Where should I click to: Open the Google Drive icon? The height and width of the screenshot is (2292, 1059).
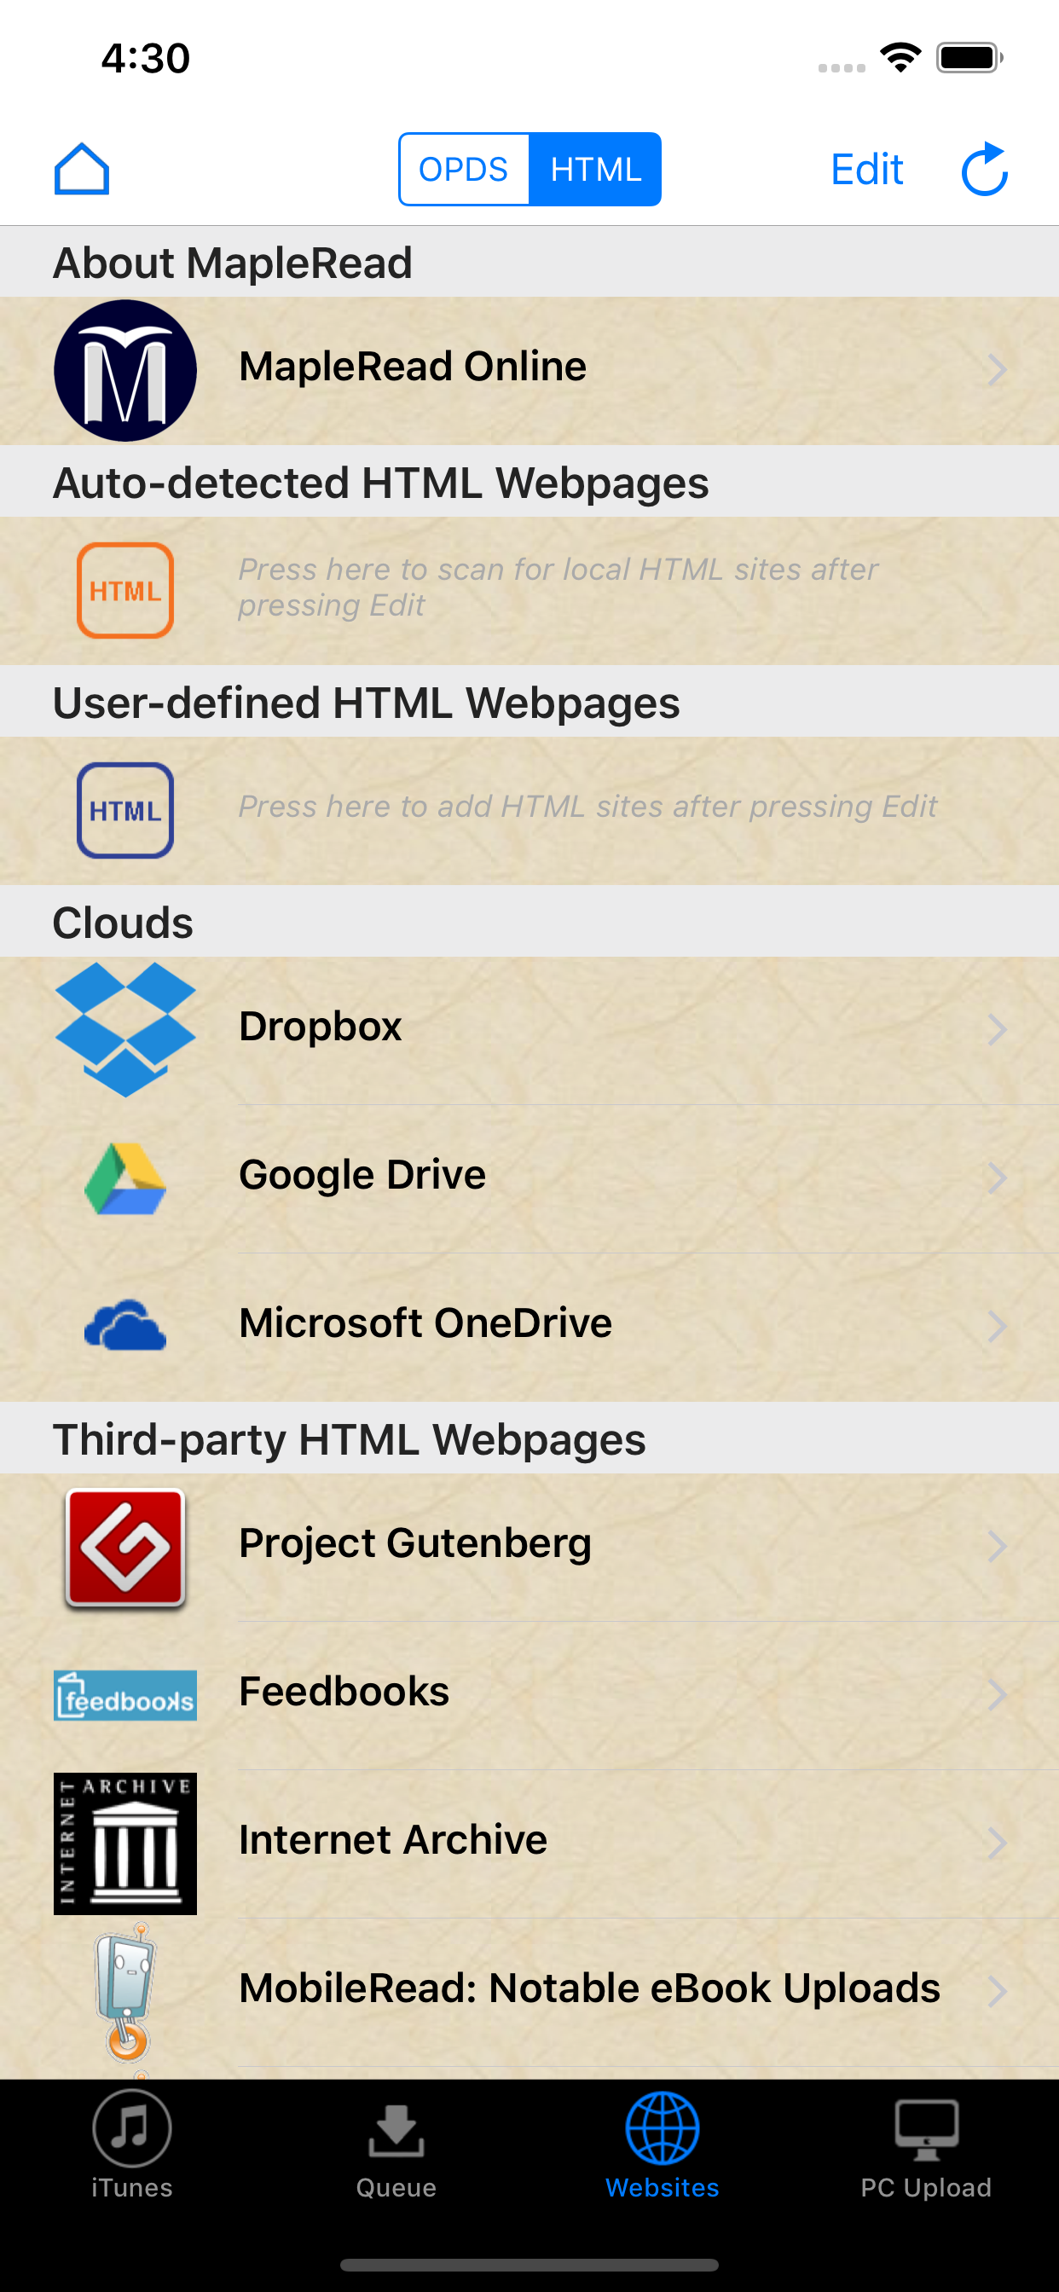point(124,1178)
